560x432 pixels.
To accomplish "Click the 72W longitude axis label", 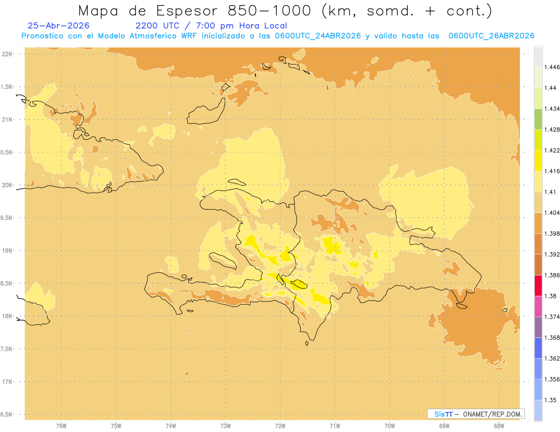I will [280, 426].
